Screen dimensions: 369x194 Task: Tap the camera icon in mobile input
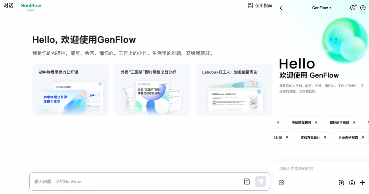[x=352, y=183]
